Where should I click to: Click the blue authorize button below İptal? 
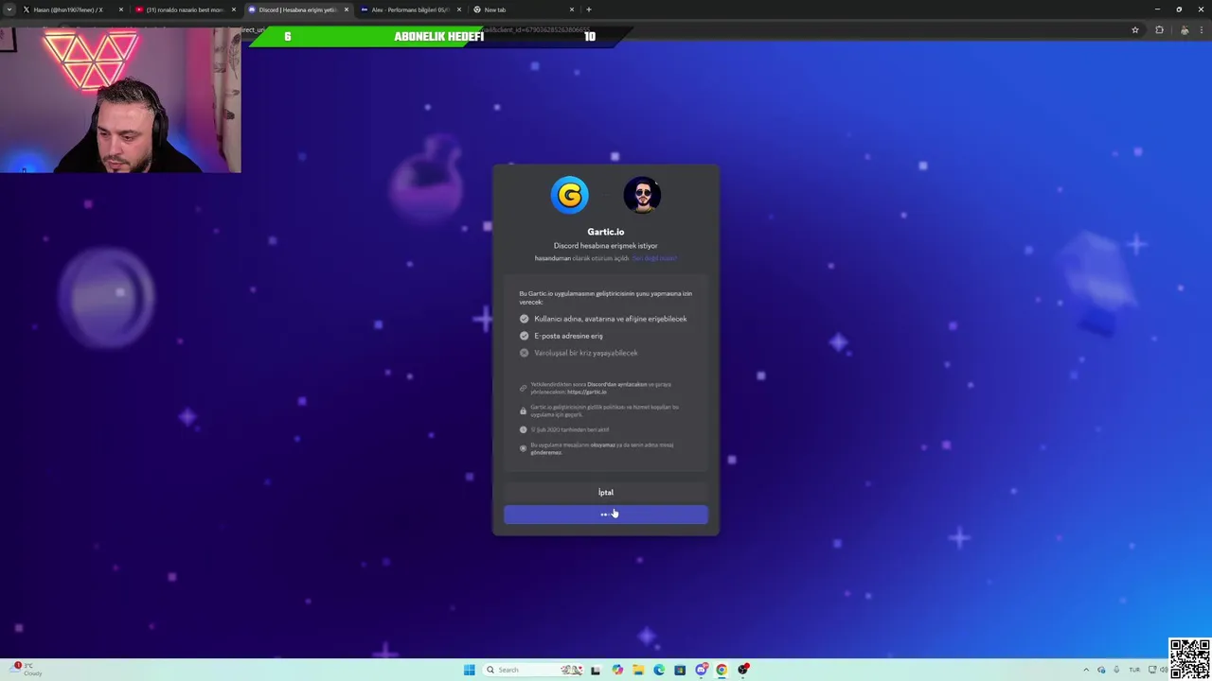(x=606, y=515)
